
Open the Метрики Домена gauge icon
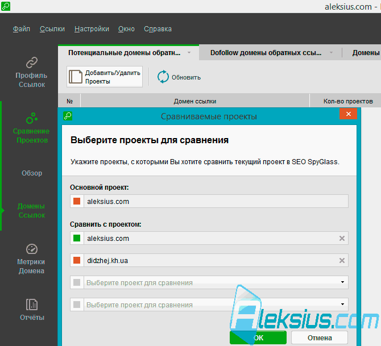(32, 249)
